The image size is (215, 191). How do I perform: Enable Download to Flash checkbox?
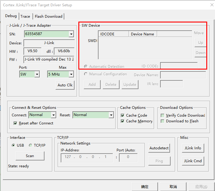162,121
